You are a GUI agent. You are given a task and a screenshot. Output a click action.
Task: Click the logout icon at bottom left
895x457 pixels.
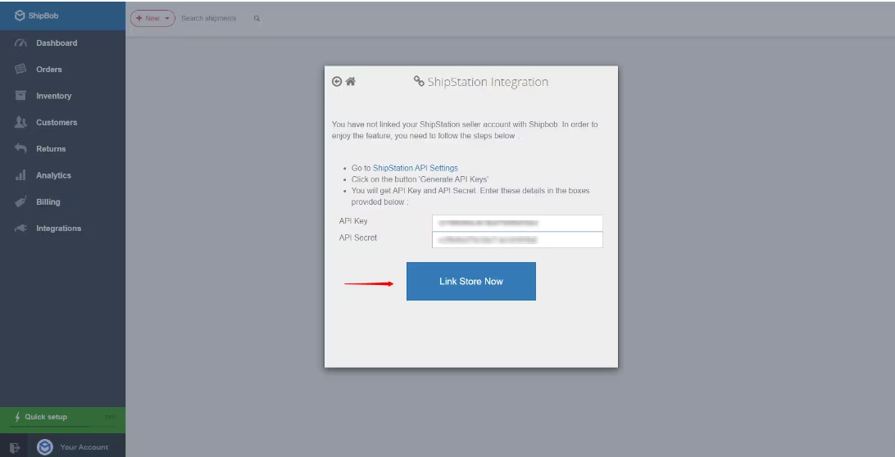coord(15,447)
